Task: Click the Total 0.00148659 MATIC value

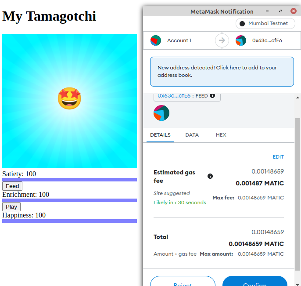Action: [x=256, y=244]
